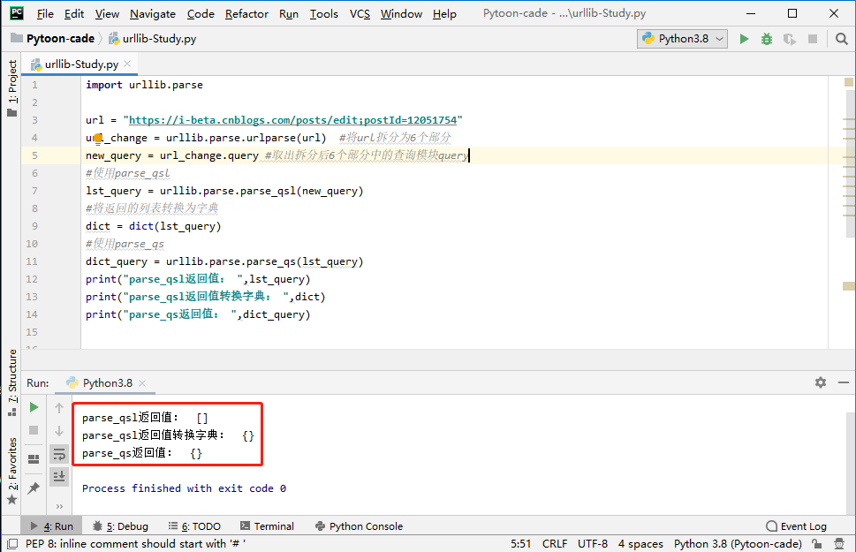Open the cnblogs URL link in code

coord(292,120)
